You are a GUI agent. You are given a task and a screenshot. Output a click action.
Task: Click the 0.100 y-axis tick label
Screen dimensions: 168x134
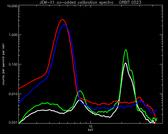[13, 64]
